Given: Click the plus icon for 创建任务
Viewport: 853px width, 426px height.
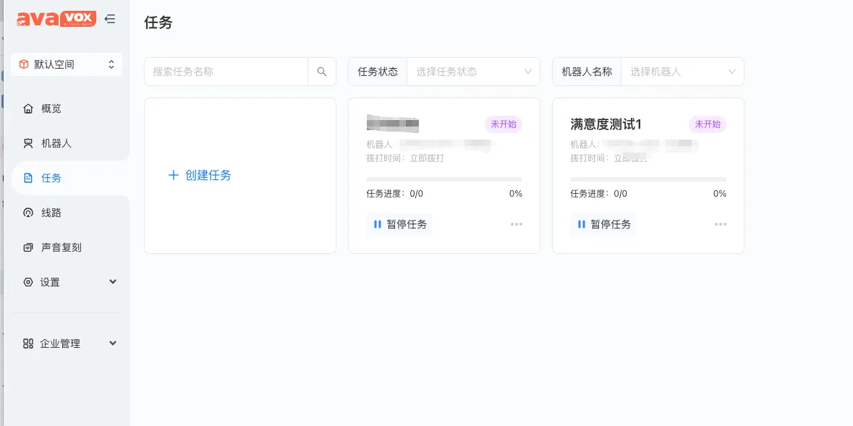Looking at the screenshot, I should (174, 175).
